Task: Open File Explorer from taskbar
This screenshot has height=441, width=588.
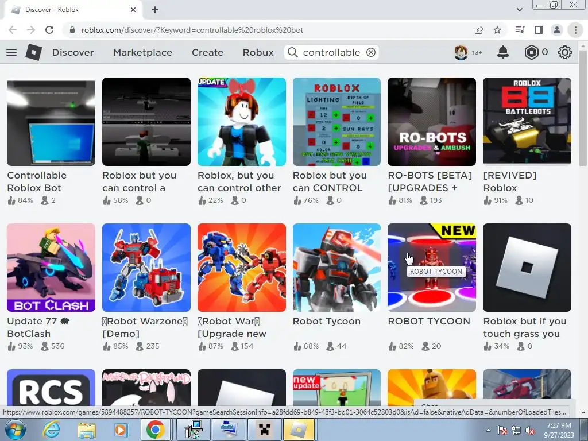Action: coord(87,430)
